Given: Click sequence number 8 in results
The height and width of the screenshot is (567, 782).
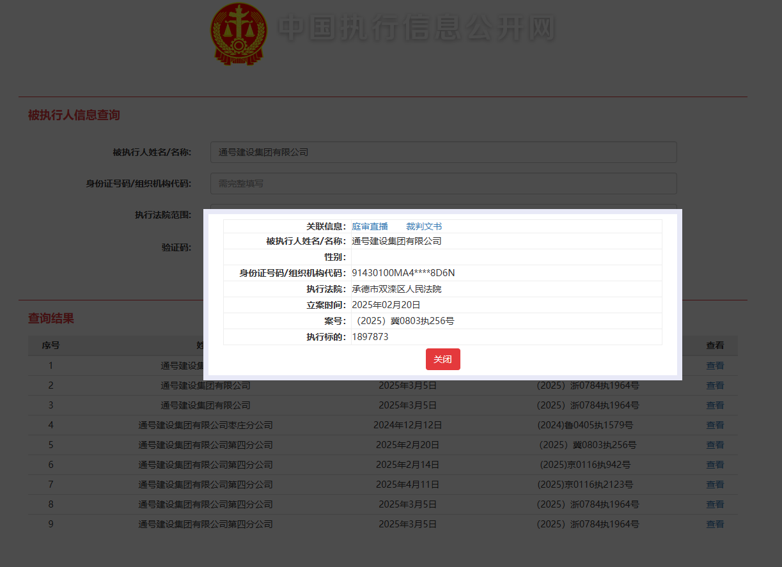Looking at the screenshot, I should pyautogui.click(x=51, y=504).
